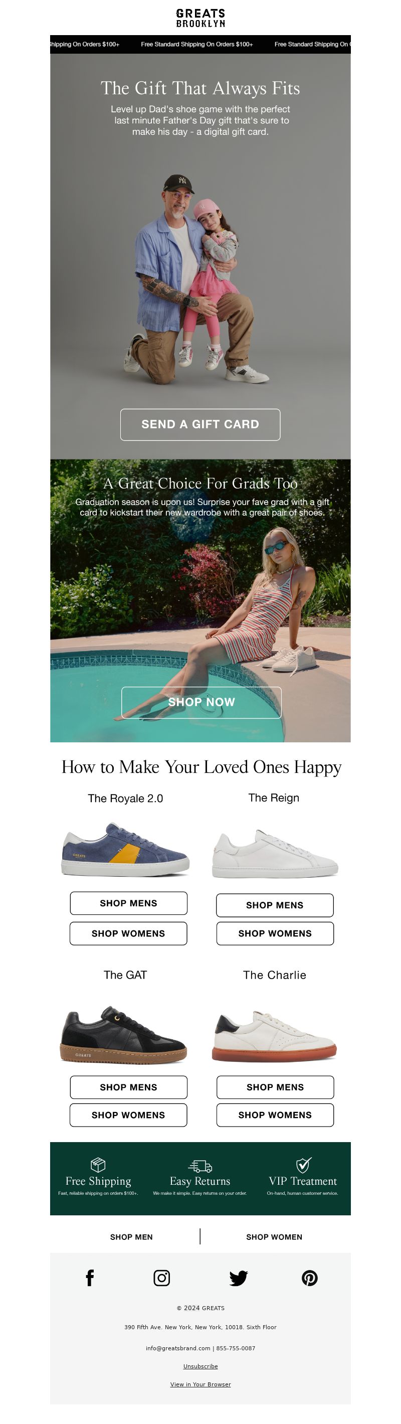Click View in Your Browser link
The image size is (401, 1424).
200,1384
